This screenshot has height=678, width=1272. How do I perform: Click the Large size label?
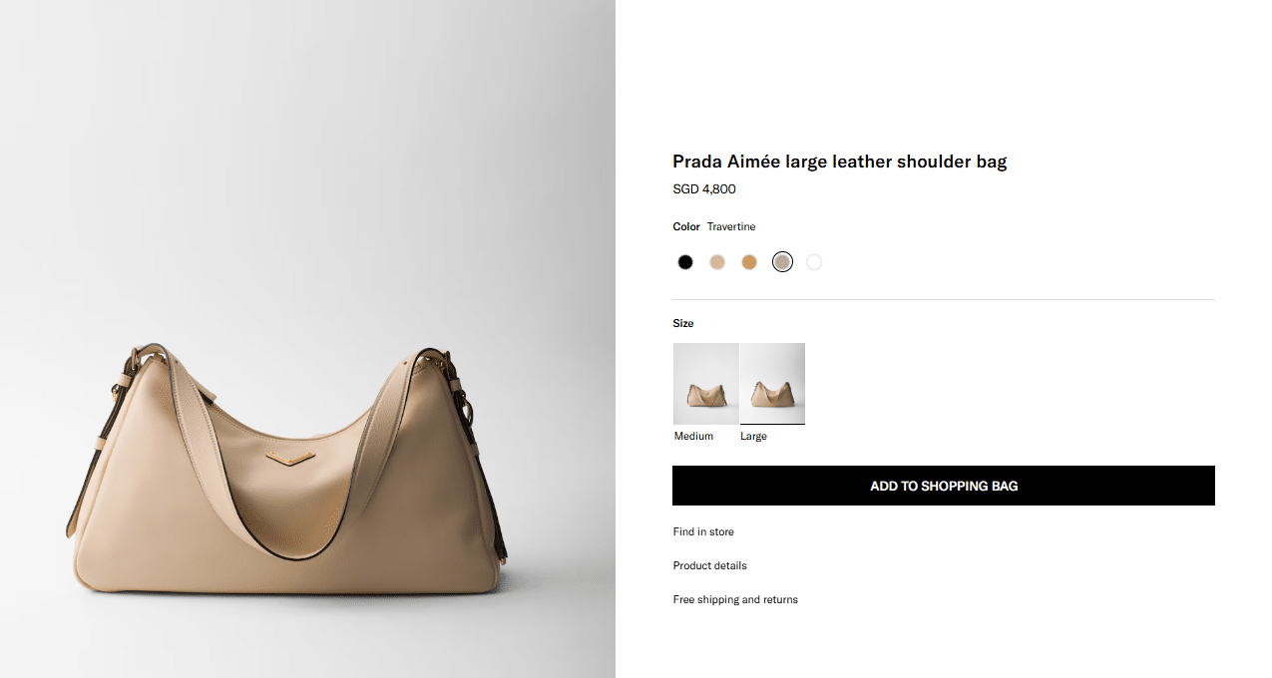coord(753,437)
